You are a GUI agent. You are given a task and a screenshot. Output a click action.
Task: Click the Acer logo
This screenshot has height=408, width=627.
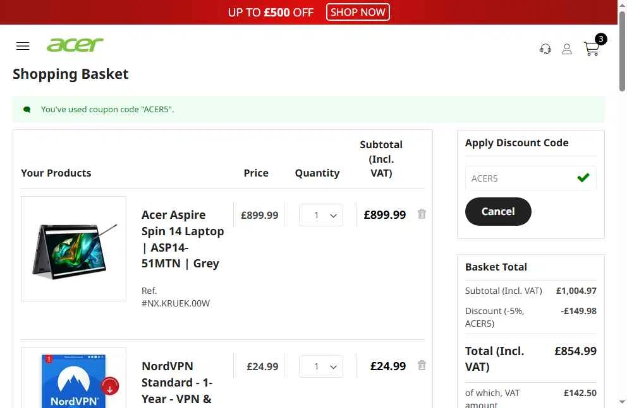tap(75, 45)
